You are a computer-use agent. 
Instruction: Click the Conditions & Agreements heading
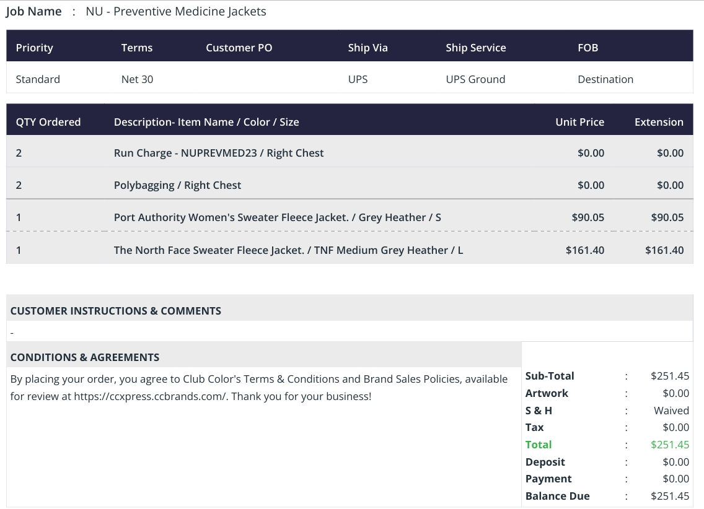(85, 357)
